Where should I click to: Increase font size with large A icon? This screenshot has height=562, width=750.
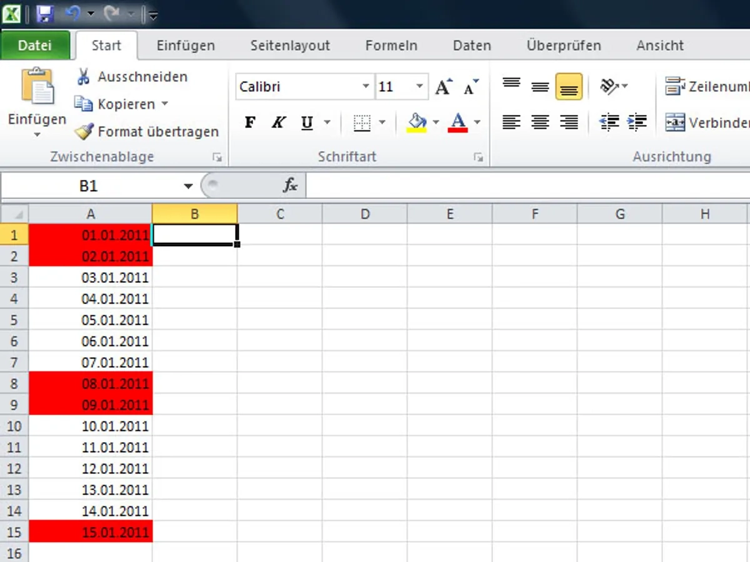[444, 87]
